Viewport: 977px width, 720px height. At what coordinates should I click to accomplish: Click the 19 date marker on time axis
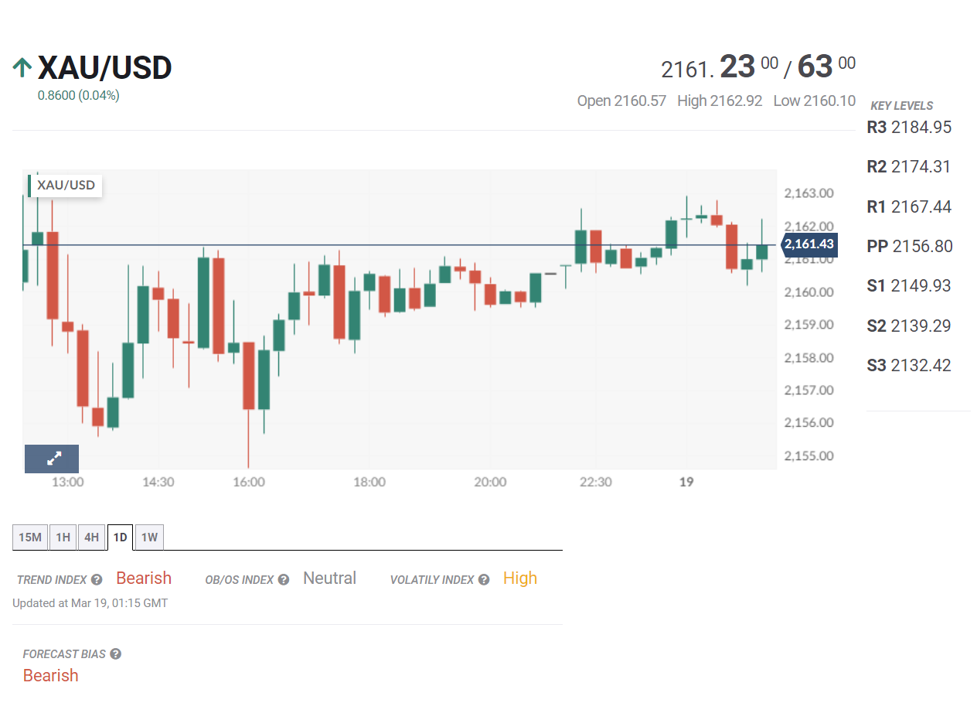click(x=686, y=482)
